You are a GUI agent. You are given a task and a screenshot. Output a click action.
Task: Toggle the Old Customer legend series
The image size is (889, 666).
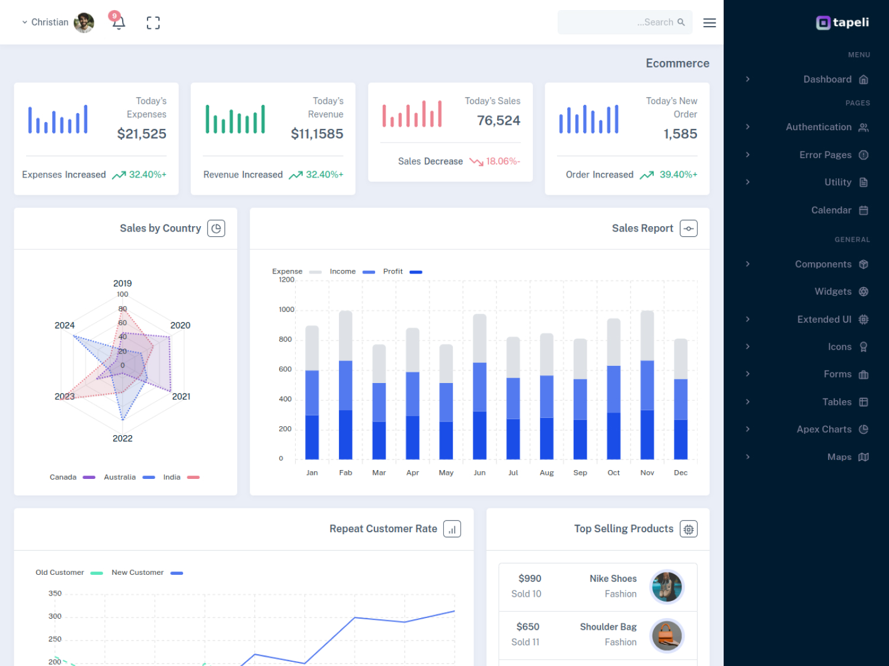pos(69,572)
